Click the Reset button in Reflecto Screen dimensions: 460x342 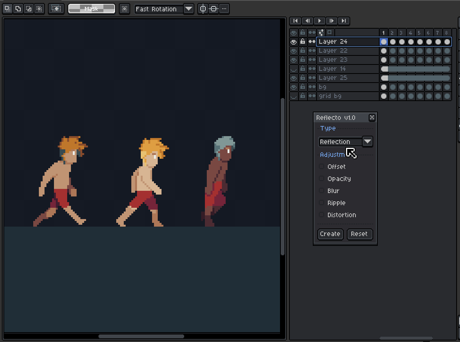click(x=360, y=234)
